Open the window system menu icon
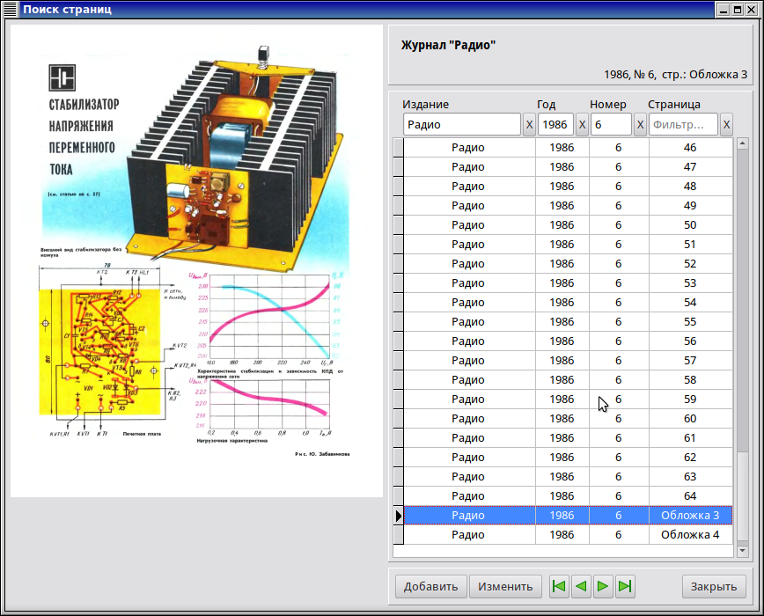764x616 pixels. click(11, 10)
